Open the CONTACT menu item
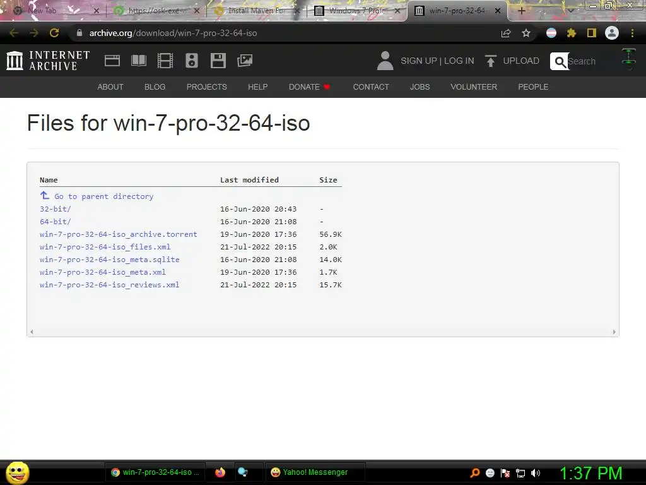 point(371,87)
